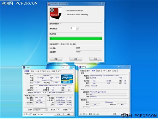
Task: Click the L3 cache value 8 MBytes
Action: 60,105
